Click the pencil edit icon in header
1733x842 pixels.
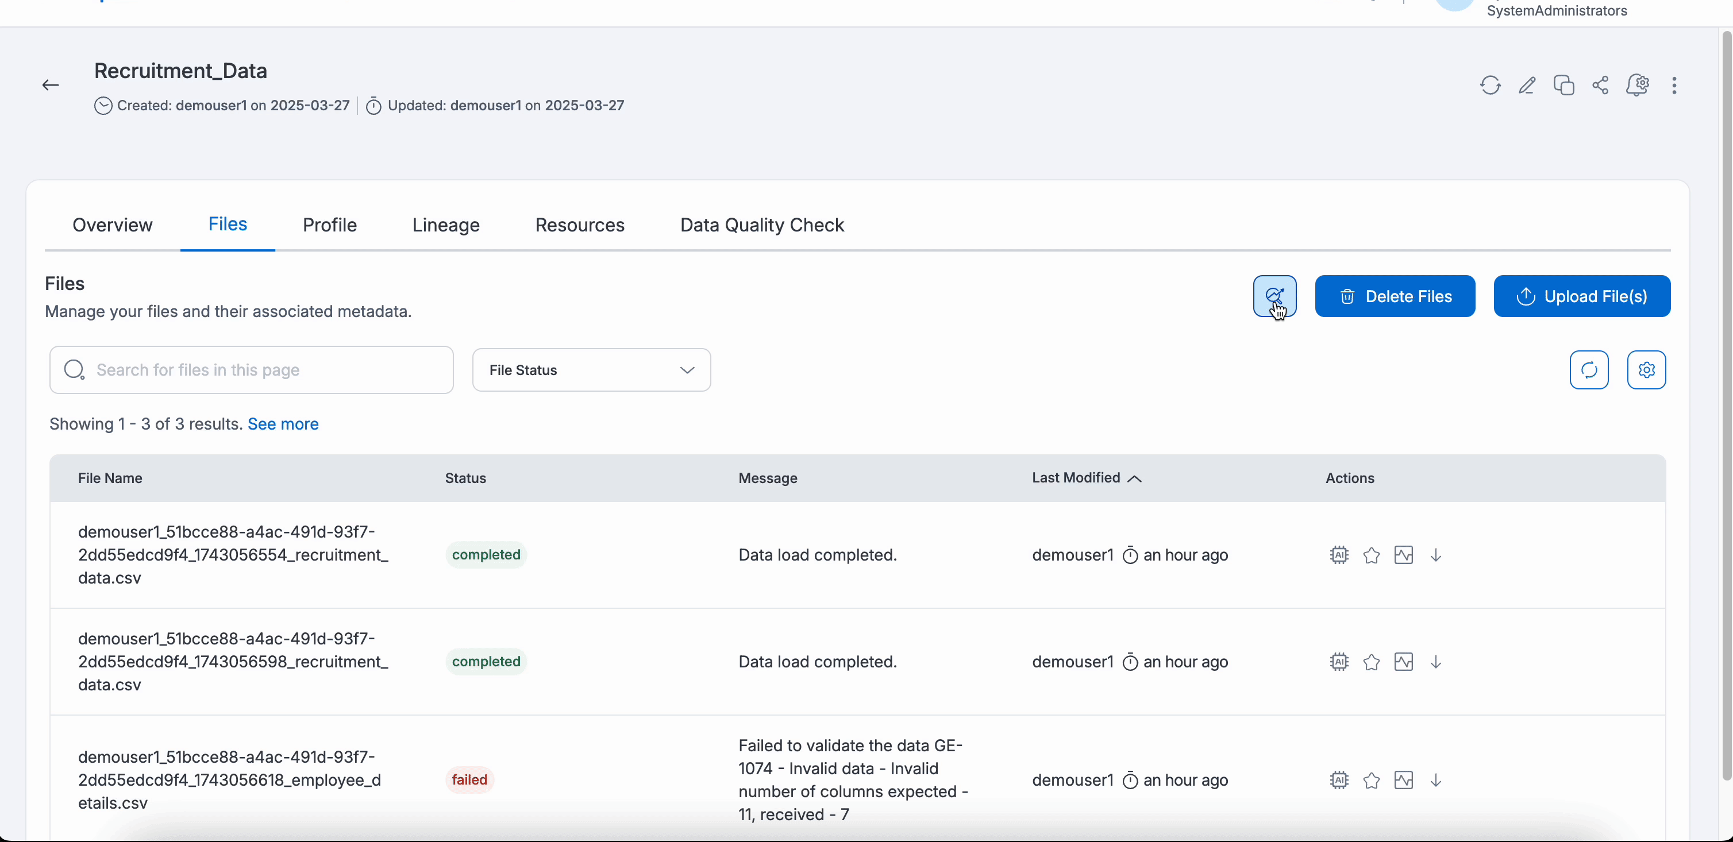[x=1527, y=86]
